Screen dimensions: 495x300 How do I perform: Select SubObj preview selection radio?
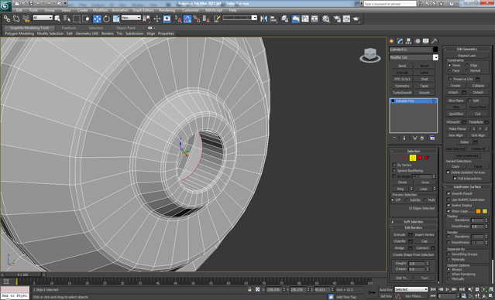click(x=406, y=199)
